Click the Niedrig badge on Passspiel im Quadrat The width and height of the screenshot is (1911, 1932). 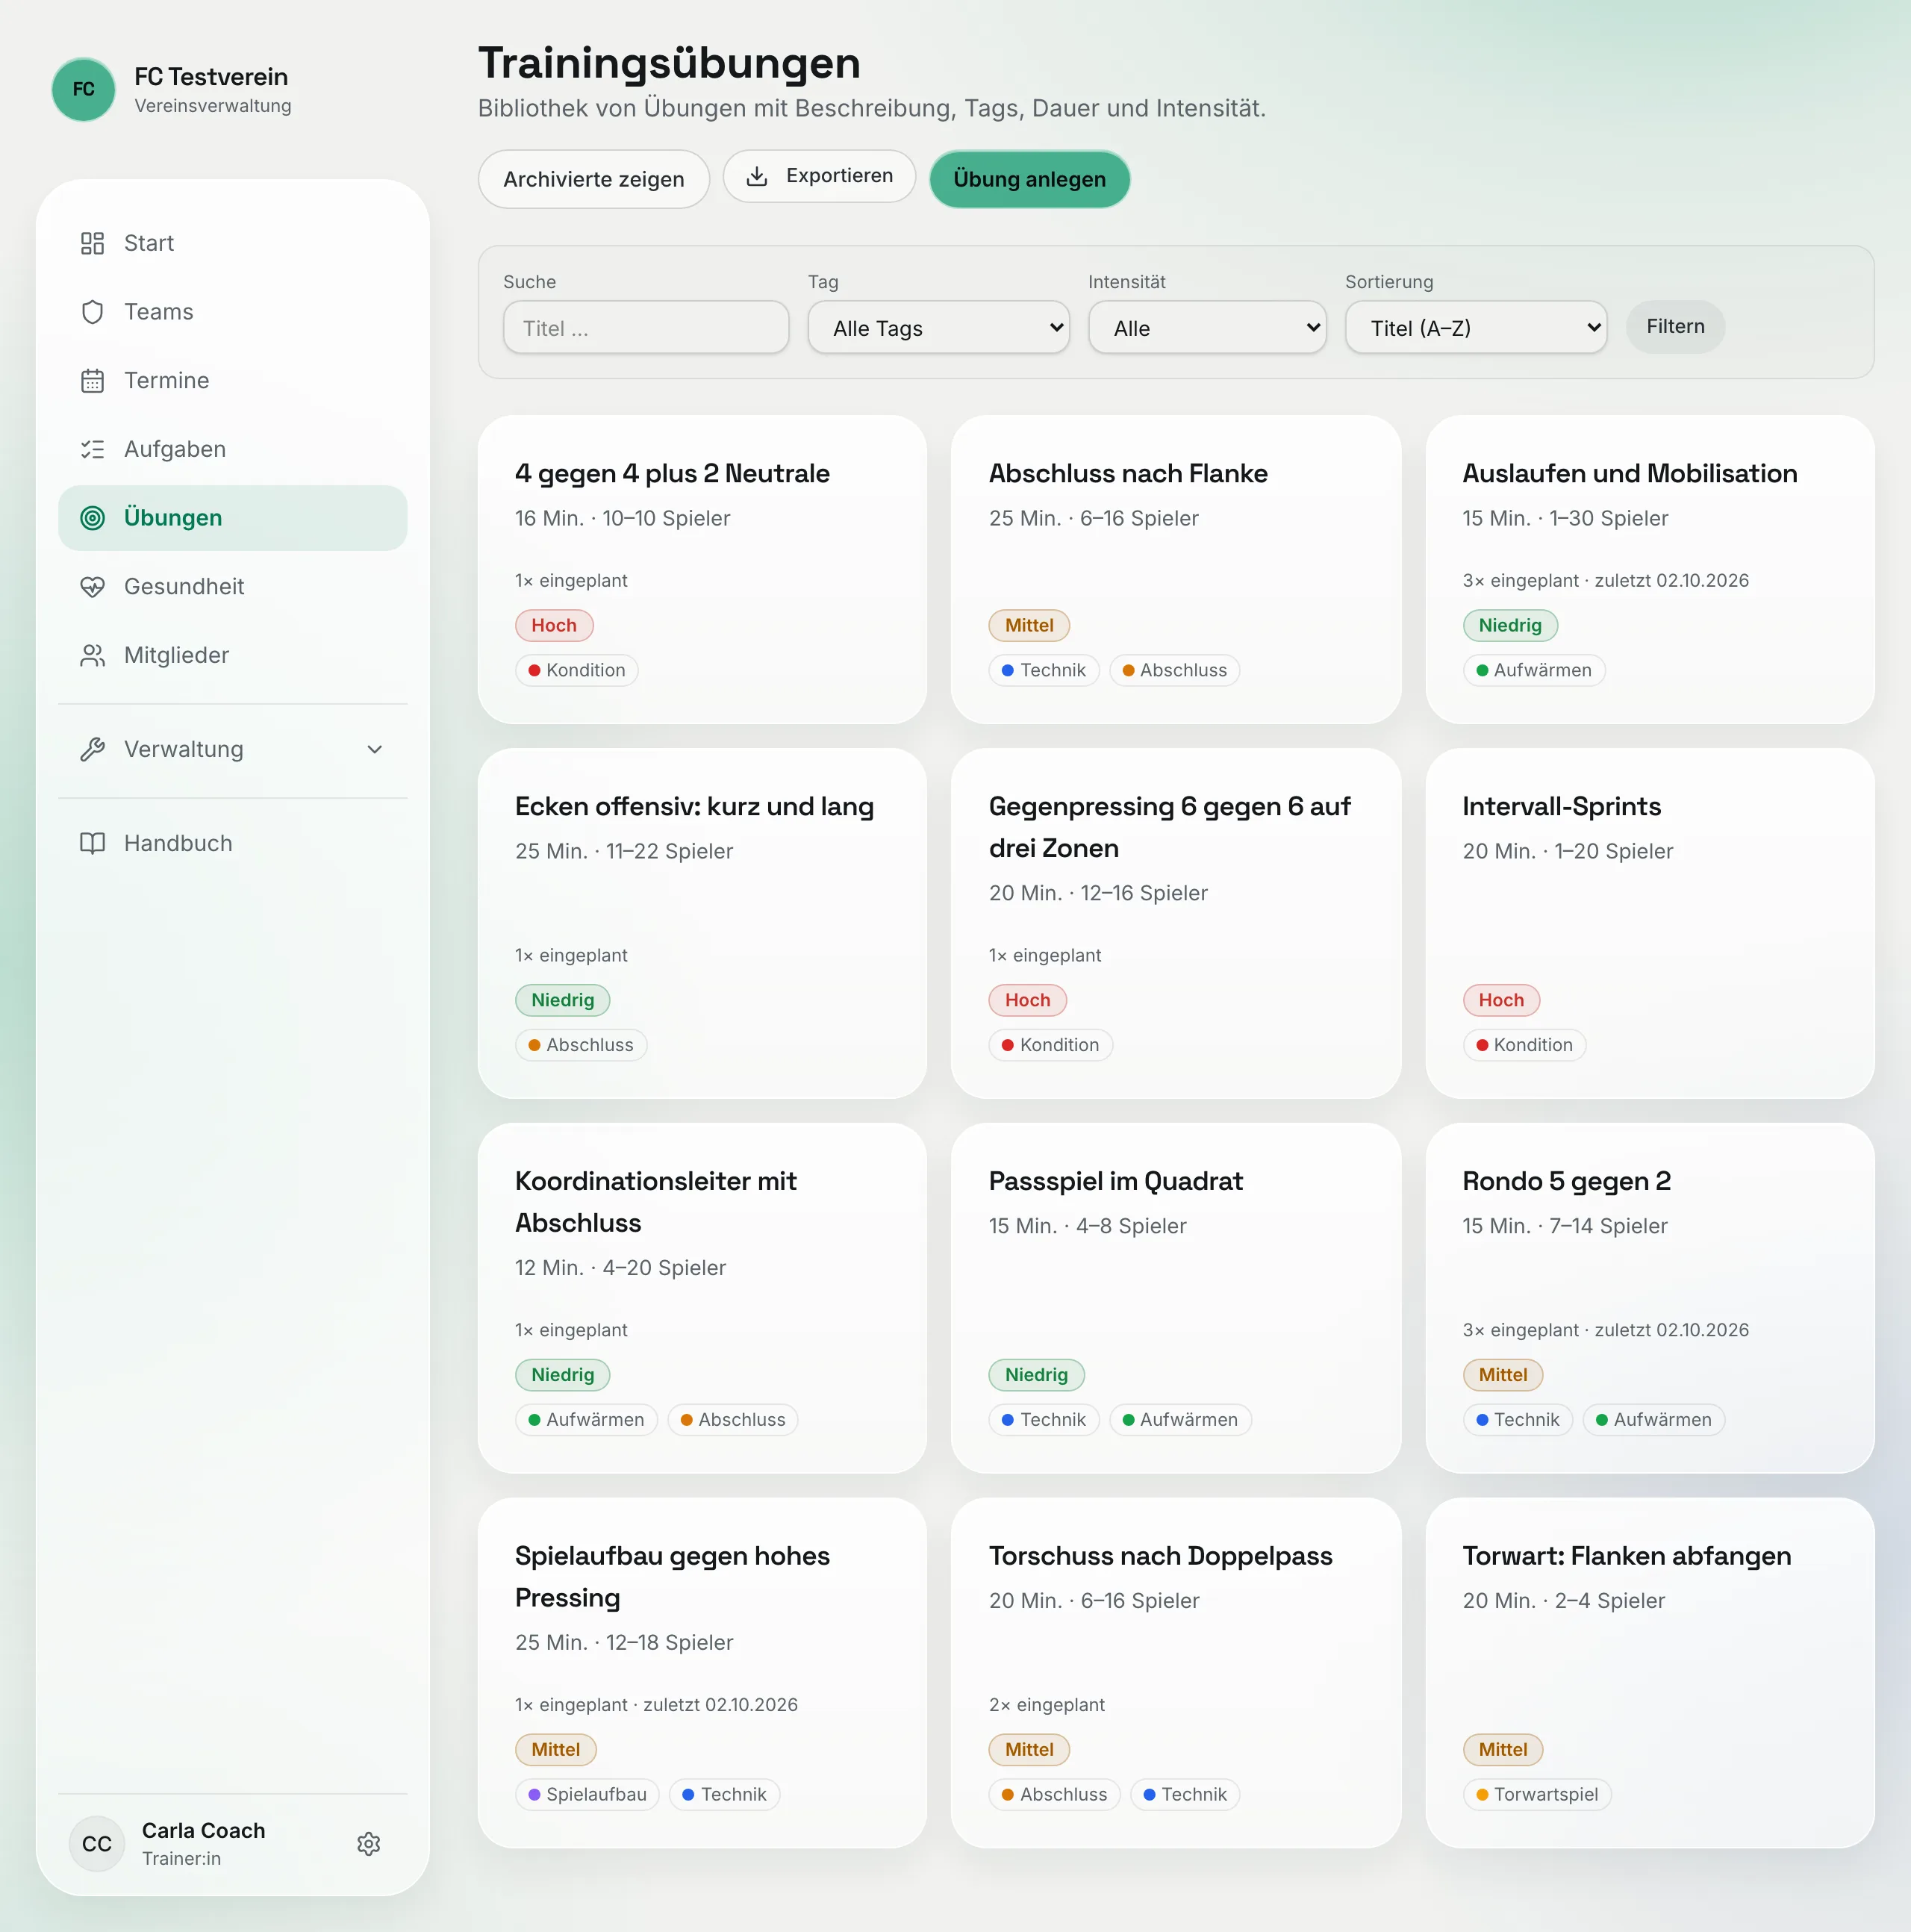pyautogui.click(x=1036, y=1375)
